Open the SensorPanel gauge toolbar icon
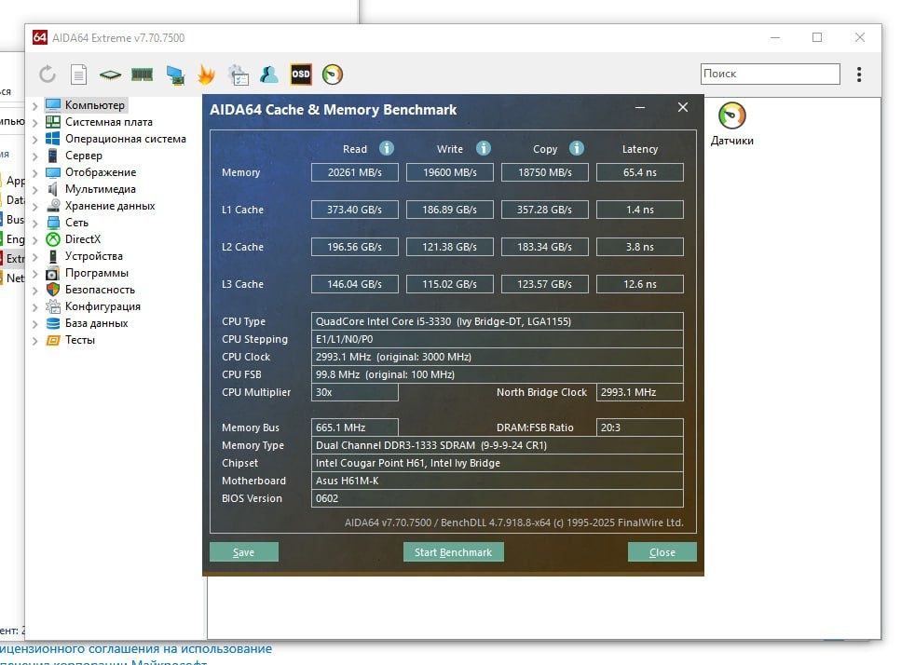 332,75
